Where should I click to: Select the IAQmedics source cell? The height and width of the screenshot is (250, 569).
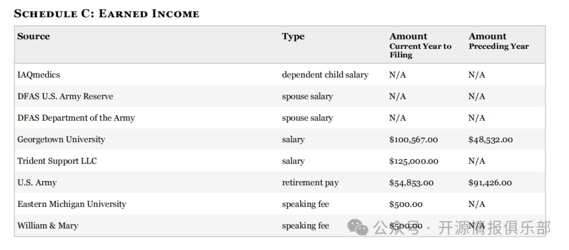(x=38, y=75)
